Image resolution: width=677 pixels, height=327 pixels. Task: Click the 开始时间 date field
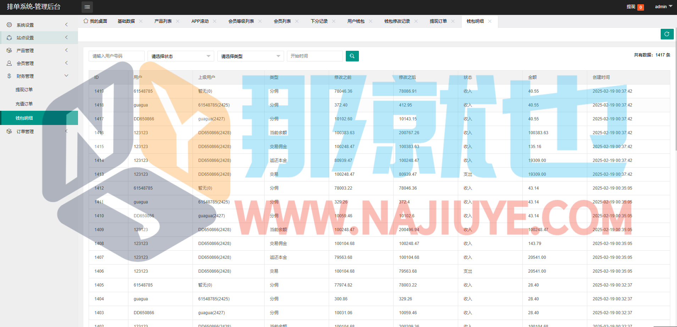click(x=315, y=56)
